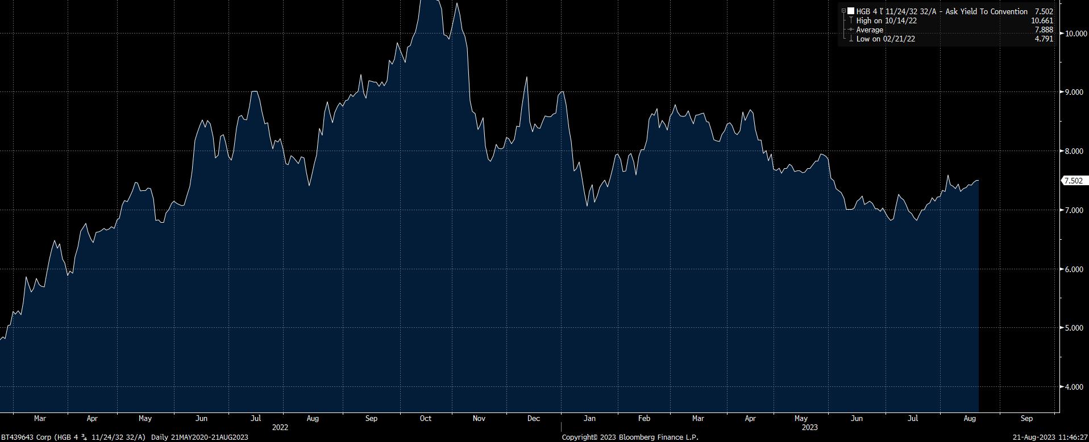Click the 2023 year label on axis
Image resolution: width=1089 pixels, height=442 pixels.
click(810, 427)
